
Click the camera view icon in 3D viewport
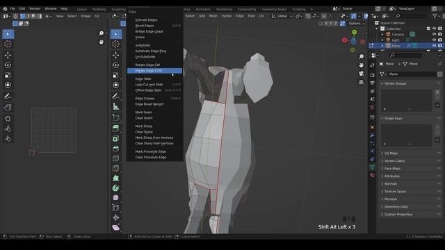pos(362,74)
